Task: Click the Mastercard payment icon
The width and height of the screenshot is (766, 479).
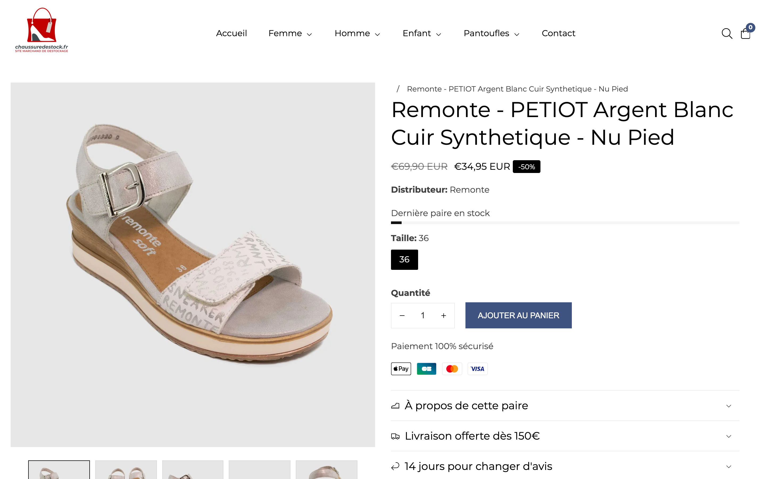Action: [x=452, y=369]
